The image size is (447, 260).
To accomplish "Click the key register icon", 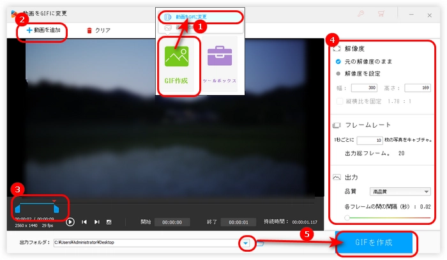I will pyautogui.click(x=361, y=13).
